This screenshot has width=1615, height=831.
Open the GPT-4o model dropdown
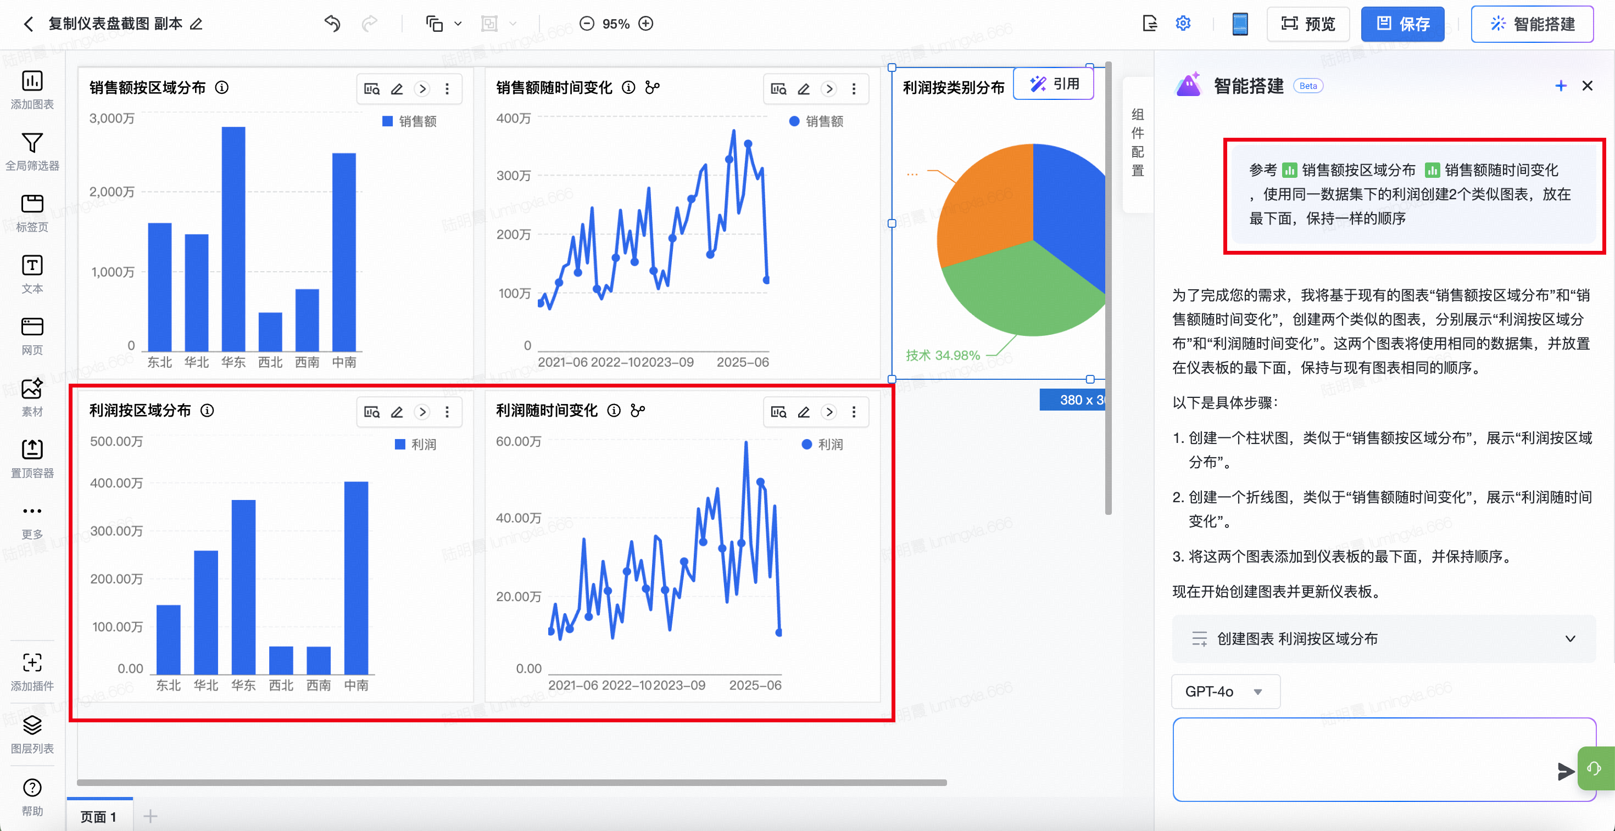(1224, 692)
